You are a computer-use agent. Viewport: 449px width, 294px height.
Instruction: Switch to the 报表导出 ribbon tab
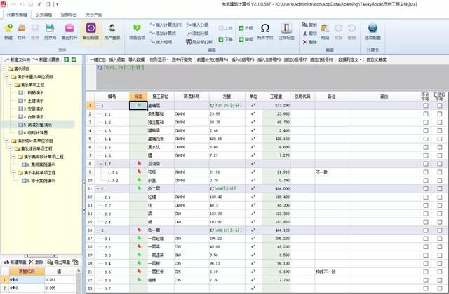pyautogui.click(x=69, y=15)
